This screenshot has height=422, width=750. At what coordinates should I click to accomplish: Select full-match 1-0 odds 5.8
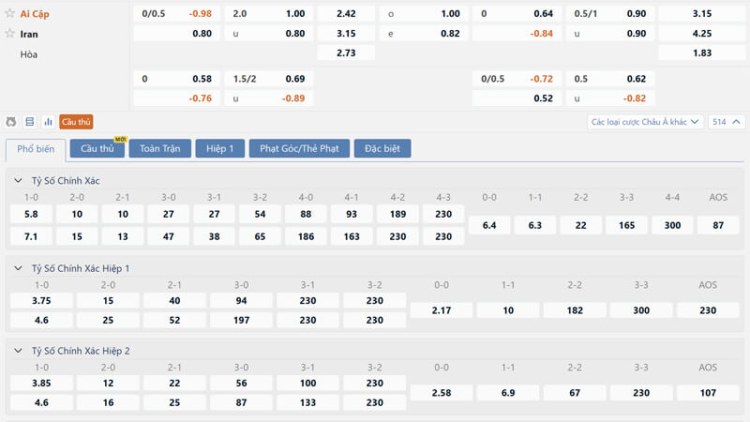pyautogui.click(x=31, y=214)
